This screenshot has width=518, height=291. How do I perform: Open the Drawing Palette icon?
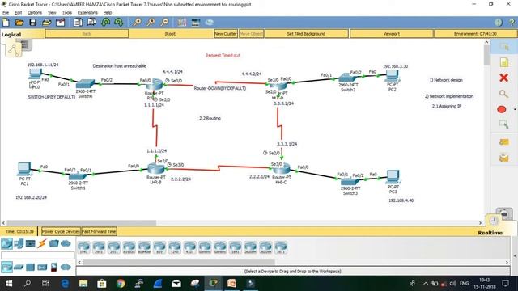[x=181, y=23]
